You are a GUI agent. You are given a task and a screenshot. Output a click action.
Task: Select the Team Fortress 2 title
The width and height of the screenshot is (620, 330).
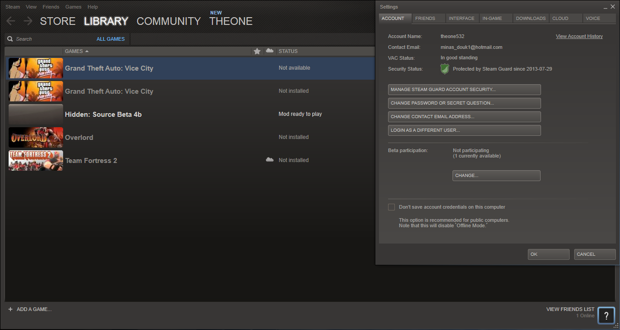[91, 160]
